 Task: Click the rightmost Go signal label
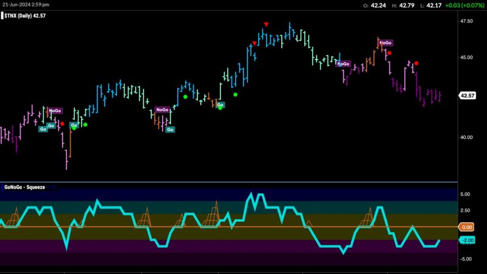[220, 105]
